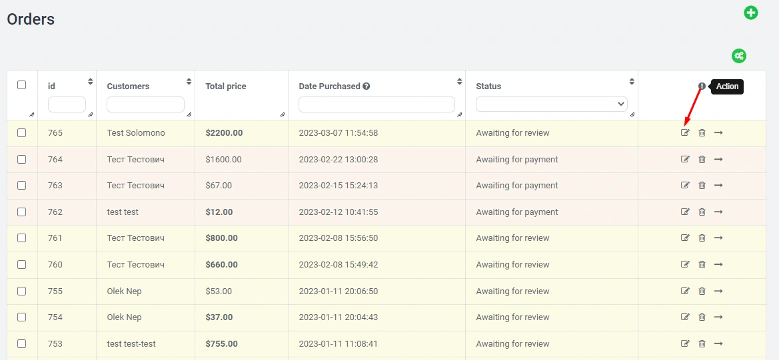This screenshot has height=360, width=779.
Task: Edit order 765 using pencil icon
Action: [x=685, y=133]
